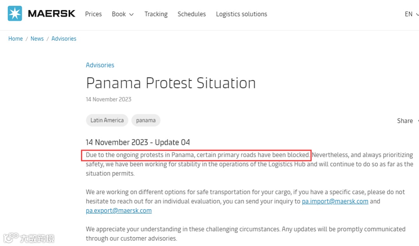
Task: Click the Panama Protest Situation heading
Action: click(171, 83)
